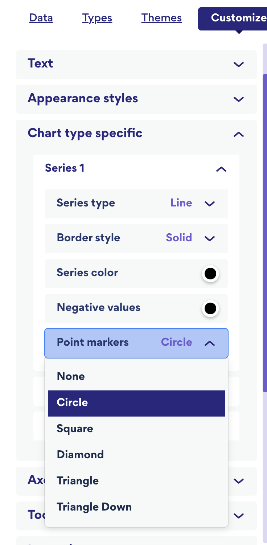Viewport: 267px width, 545px height.
Task: Select Circle marker option
Action: coord(136,403)
